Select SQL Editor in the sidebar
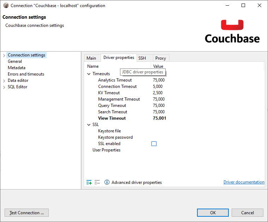268x222 pixels. (x=18, y=86)
